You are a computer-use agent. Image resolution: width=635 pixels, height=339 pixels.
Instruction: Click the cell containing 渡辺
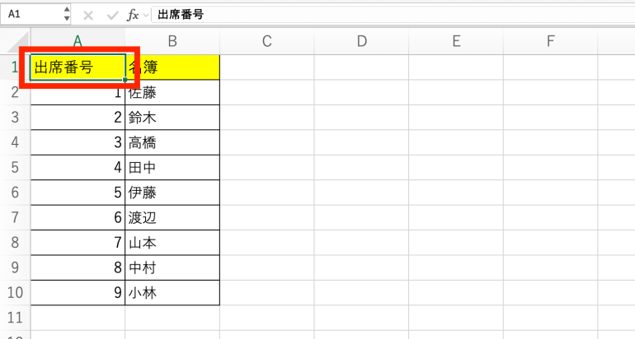[172, 218]
